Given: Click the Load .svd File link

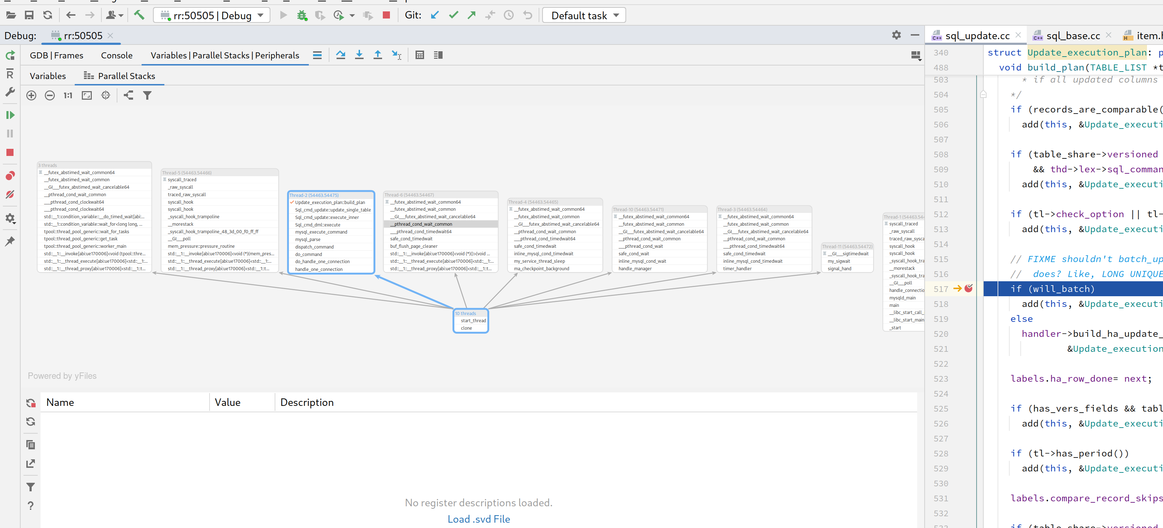Looking at the screenshot, I should (478, 519).
